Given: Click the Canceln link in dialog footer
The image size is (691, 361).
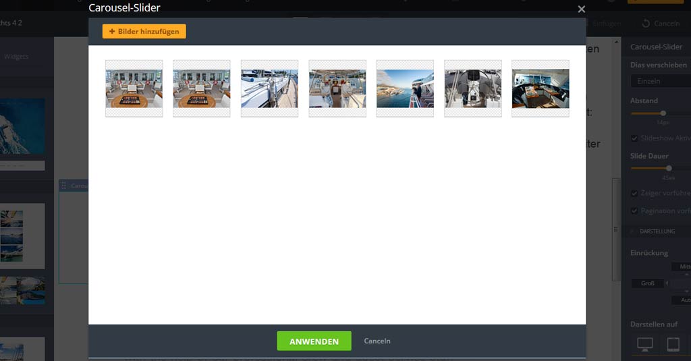Looking at the screenshot, I should coord(377,341).
